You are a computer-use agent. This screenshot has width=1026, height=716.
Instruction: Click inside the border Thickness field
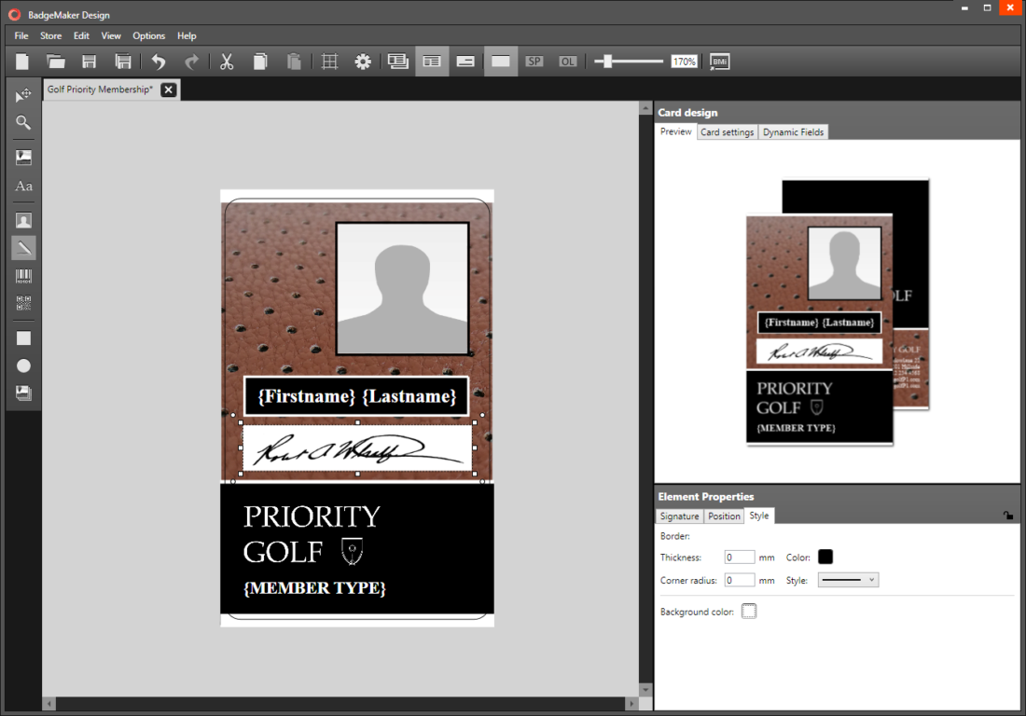(739, 557)
